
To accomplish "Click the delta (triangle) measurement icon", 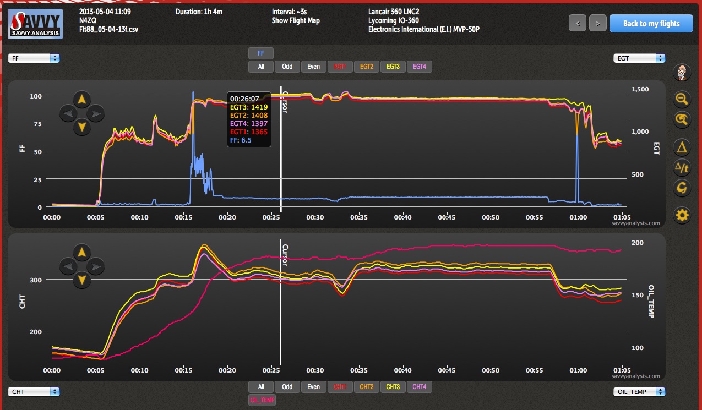I will 682,147.
